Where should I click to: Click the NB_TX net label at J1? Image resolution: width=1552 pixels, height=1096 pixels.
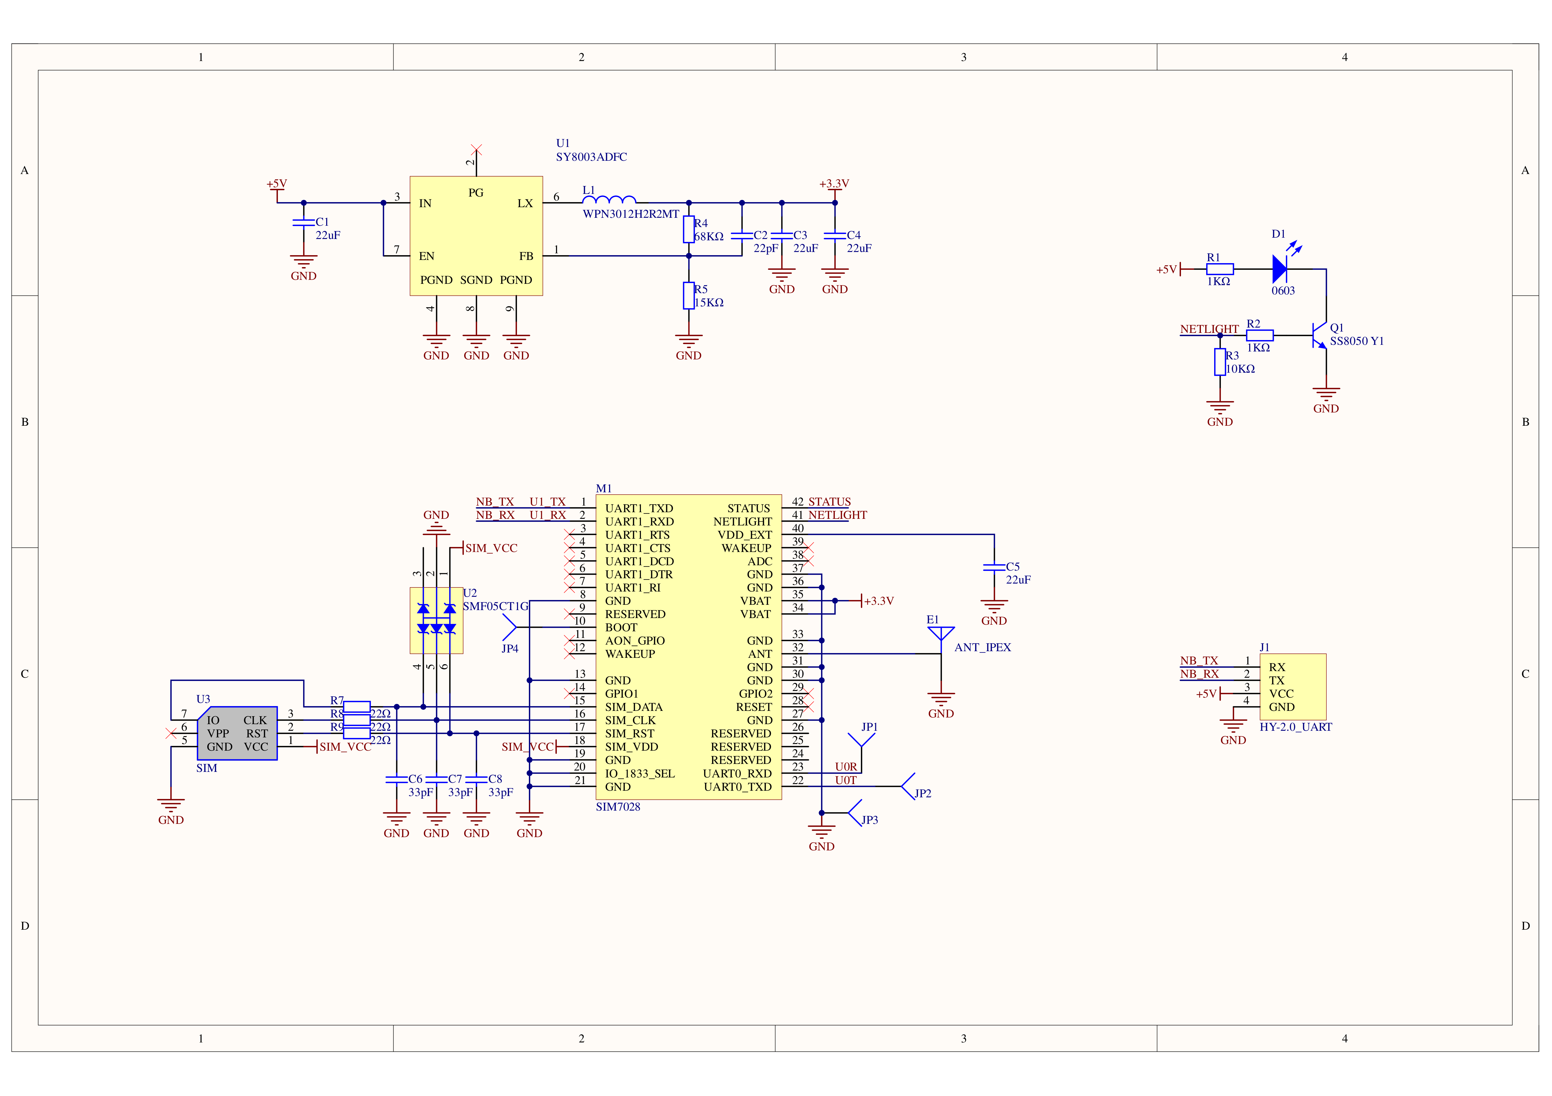point(1199,660)
